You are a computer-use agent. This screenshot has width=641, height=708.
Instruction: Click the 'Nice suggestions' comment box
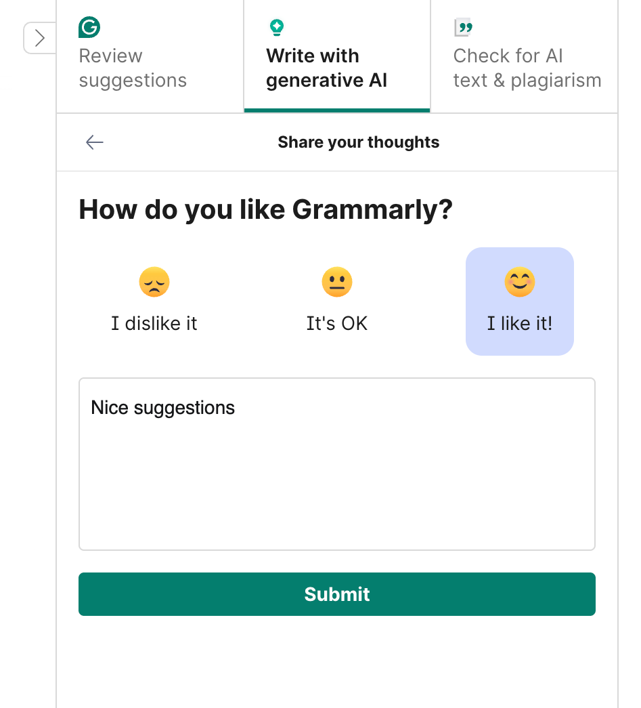pos(336,463)
